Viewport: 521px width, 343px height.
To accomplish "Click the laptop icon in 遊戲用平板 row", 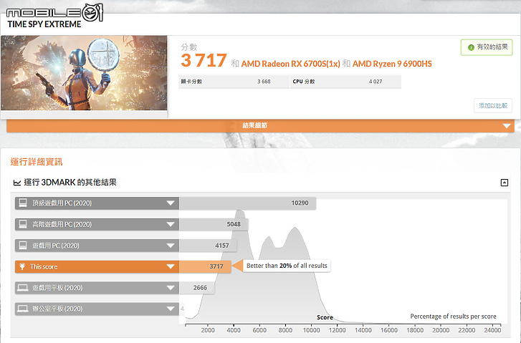I will (23, 288).
